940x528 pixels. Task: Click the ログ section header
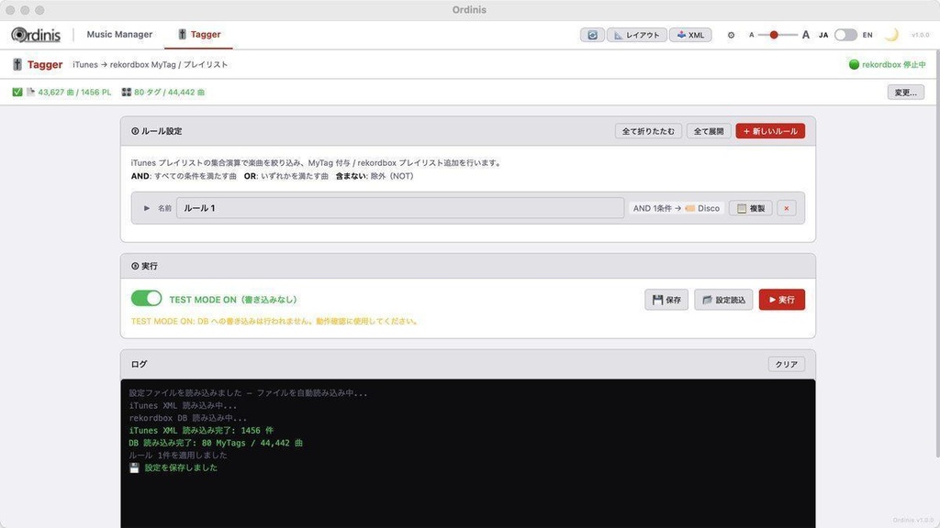[140, 364]
